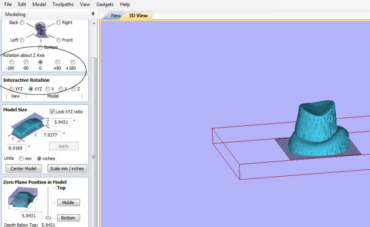Select the Back orientation radio button
Viewport: 370px width, 227px height.
(x=22, y=22)
